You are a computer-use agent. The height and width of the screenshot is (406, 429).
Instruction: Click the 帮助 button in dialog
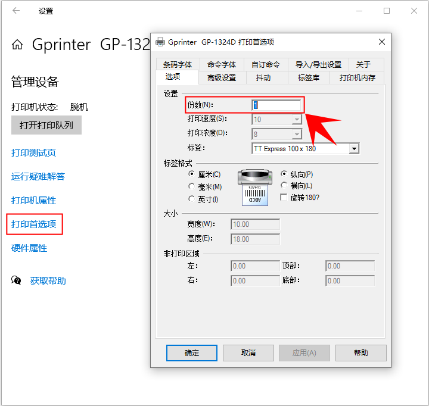pos(361,353)
